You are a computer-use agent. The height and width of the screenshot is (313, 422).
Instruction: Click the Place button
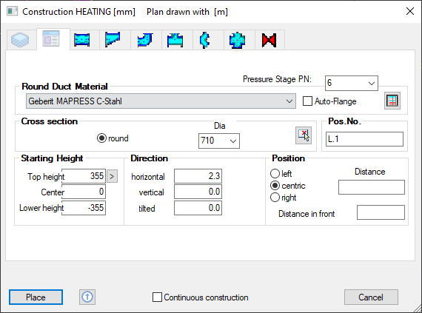click(36, 297)
